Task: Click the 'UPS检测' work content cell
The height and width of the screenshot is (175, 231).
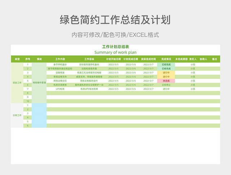Action: 60,89
